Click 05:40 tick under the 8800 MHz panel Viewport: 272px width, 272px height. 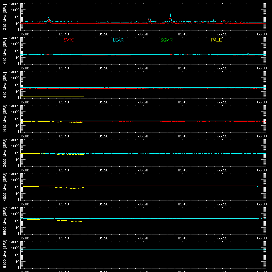click(183, 238)
